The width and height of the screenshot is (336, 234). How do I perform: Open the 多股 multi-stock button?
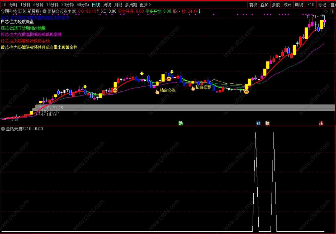[x=276, y=4]
